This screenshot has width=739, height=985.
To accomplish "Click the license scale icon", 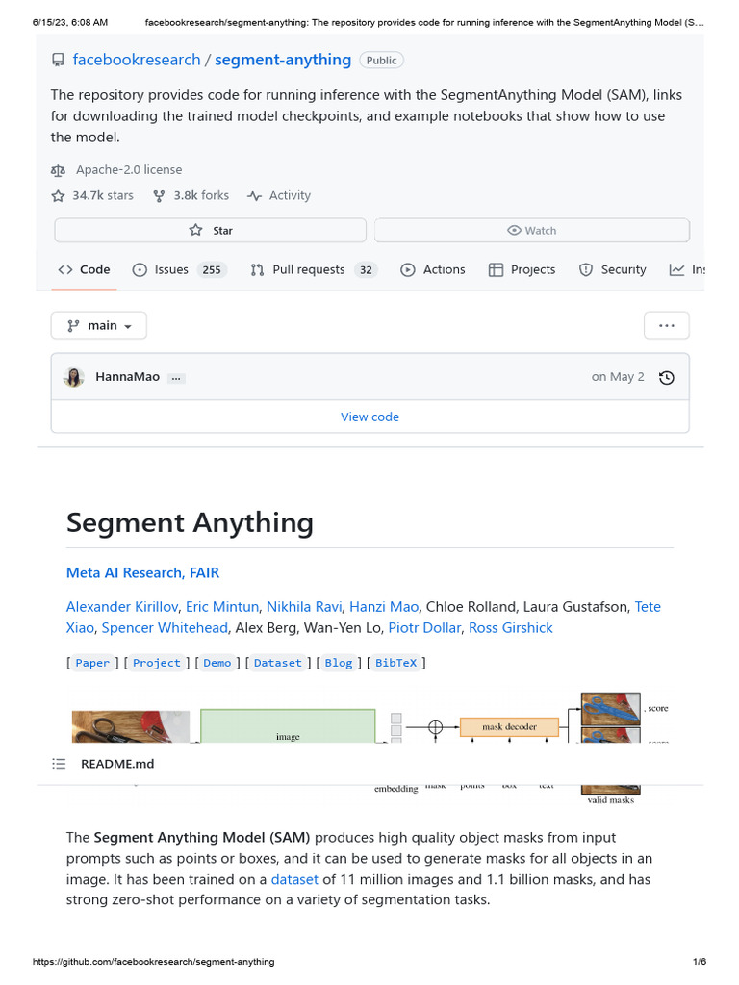I will 59,170.
